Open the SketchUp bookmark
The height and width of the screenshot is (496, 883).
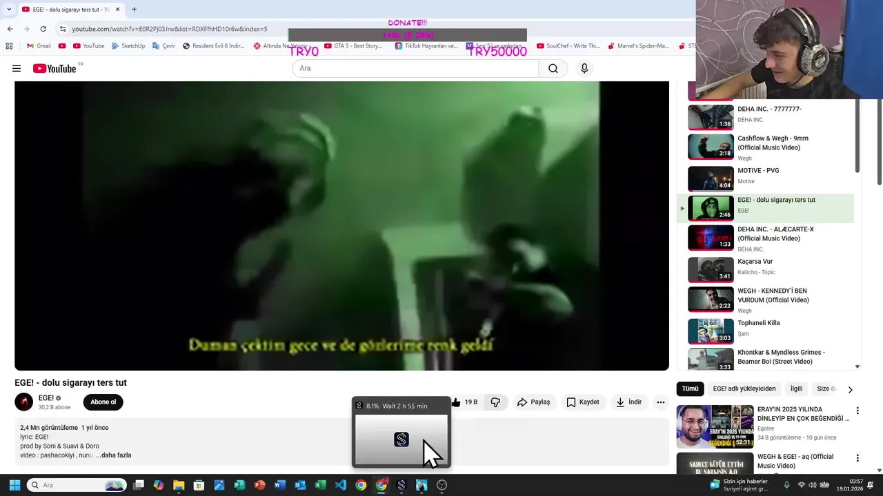coord(128,46)
